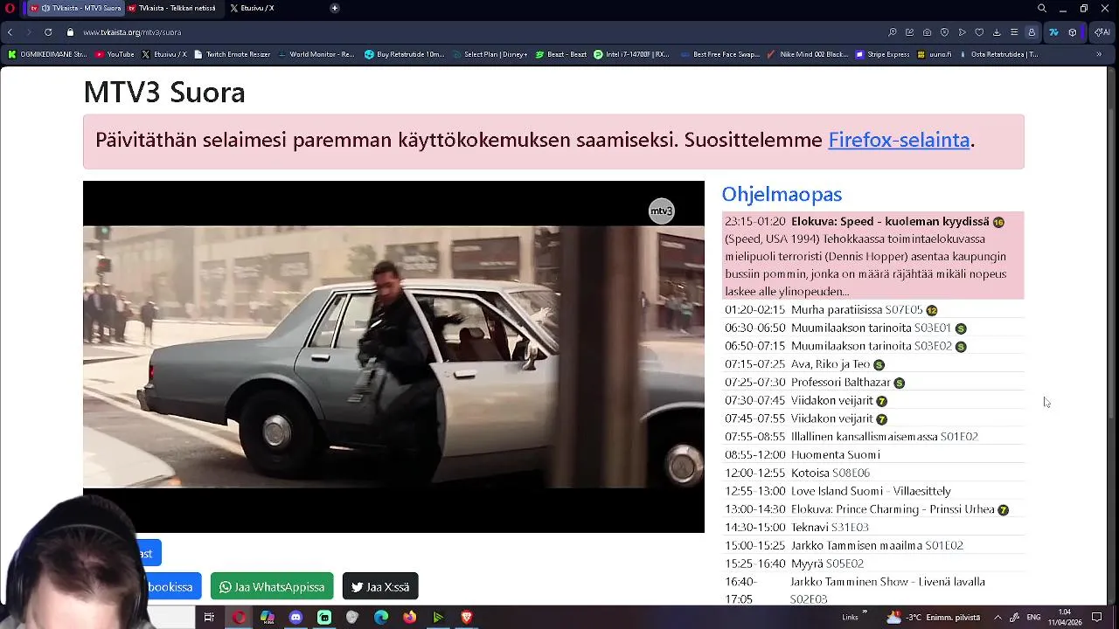This screenshot has height=629, width=1119.
Task: Take a snapshot with camera icon
Action: [927, 32]
